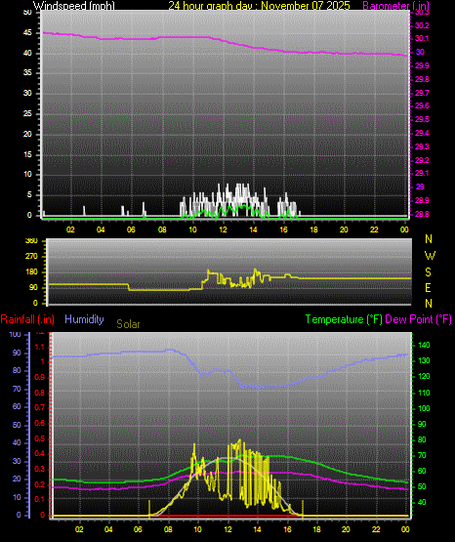Click the E compass direction label
Viewport: 455px width, 542px height.
pyautogui.click(x=428, y=287)
